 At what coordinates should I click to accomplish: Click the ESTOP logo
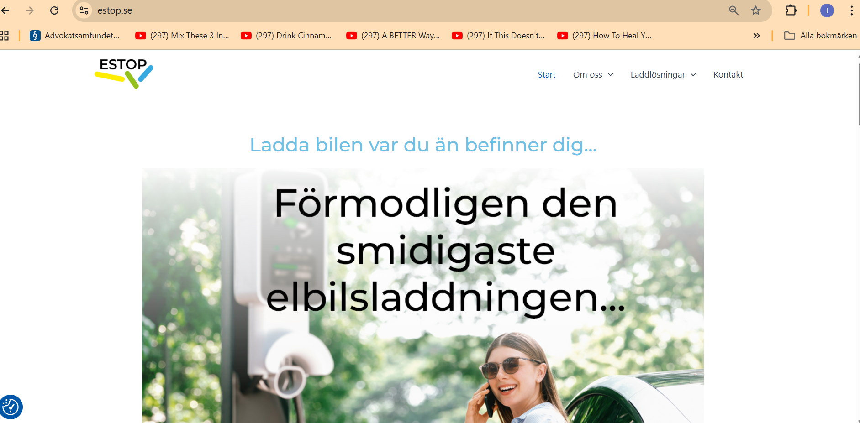[124, 73]
